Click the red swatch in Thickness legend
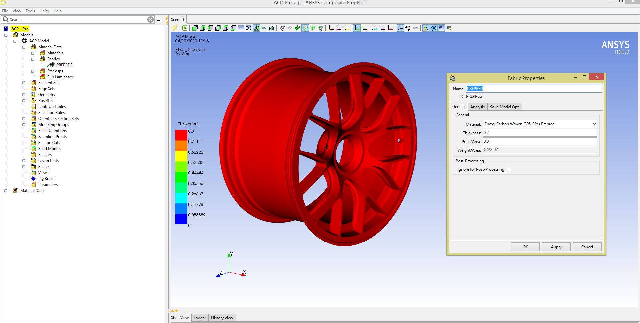Screen dimensions: 640x323 tap(181, 135)
